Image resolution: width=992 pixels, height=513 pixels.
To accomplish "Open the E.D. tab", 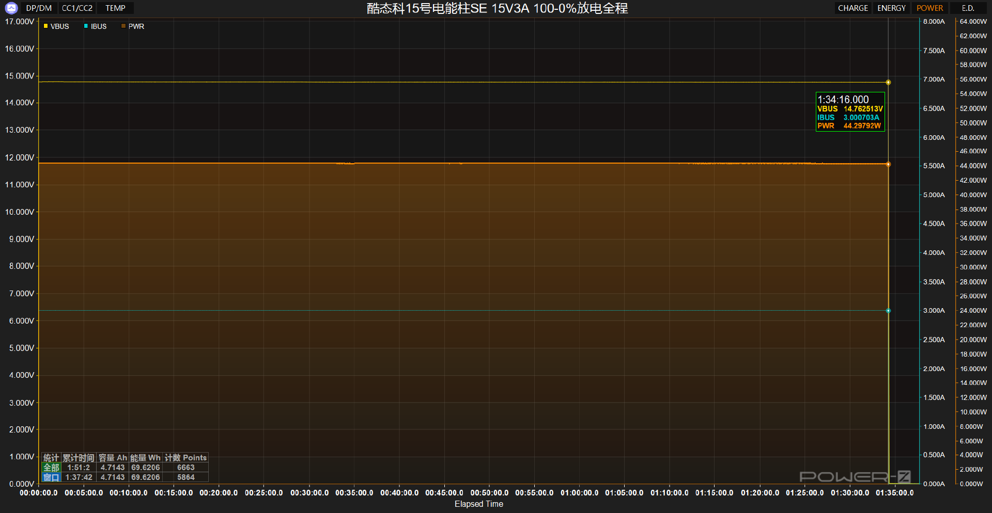I will (968, 8).
